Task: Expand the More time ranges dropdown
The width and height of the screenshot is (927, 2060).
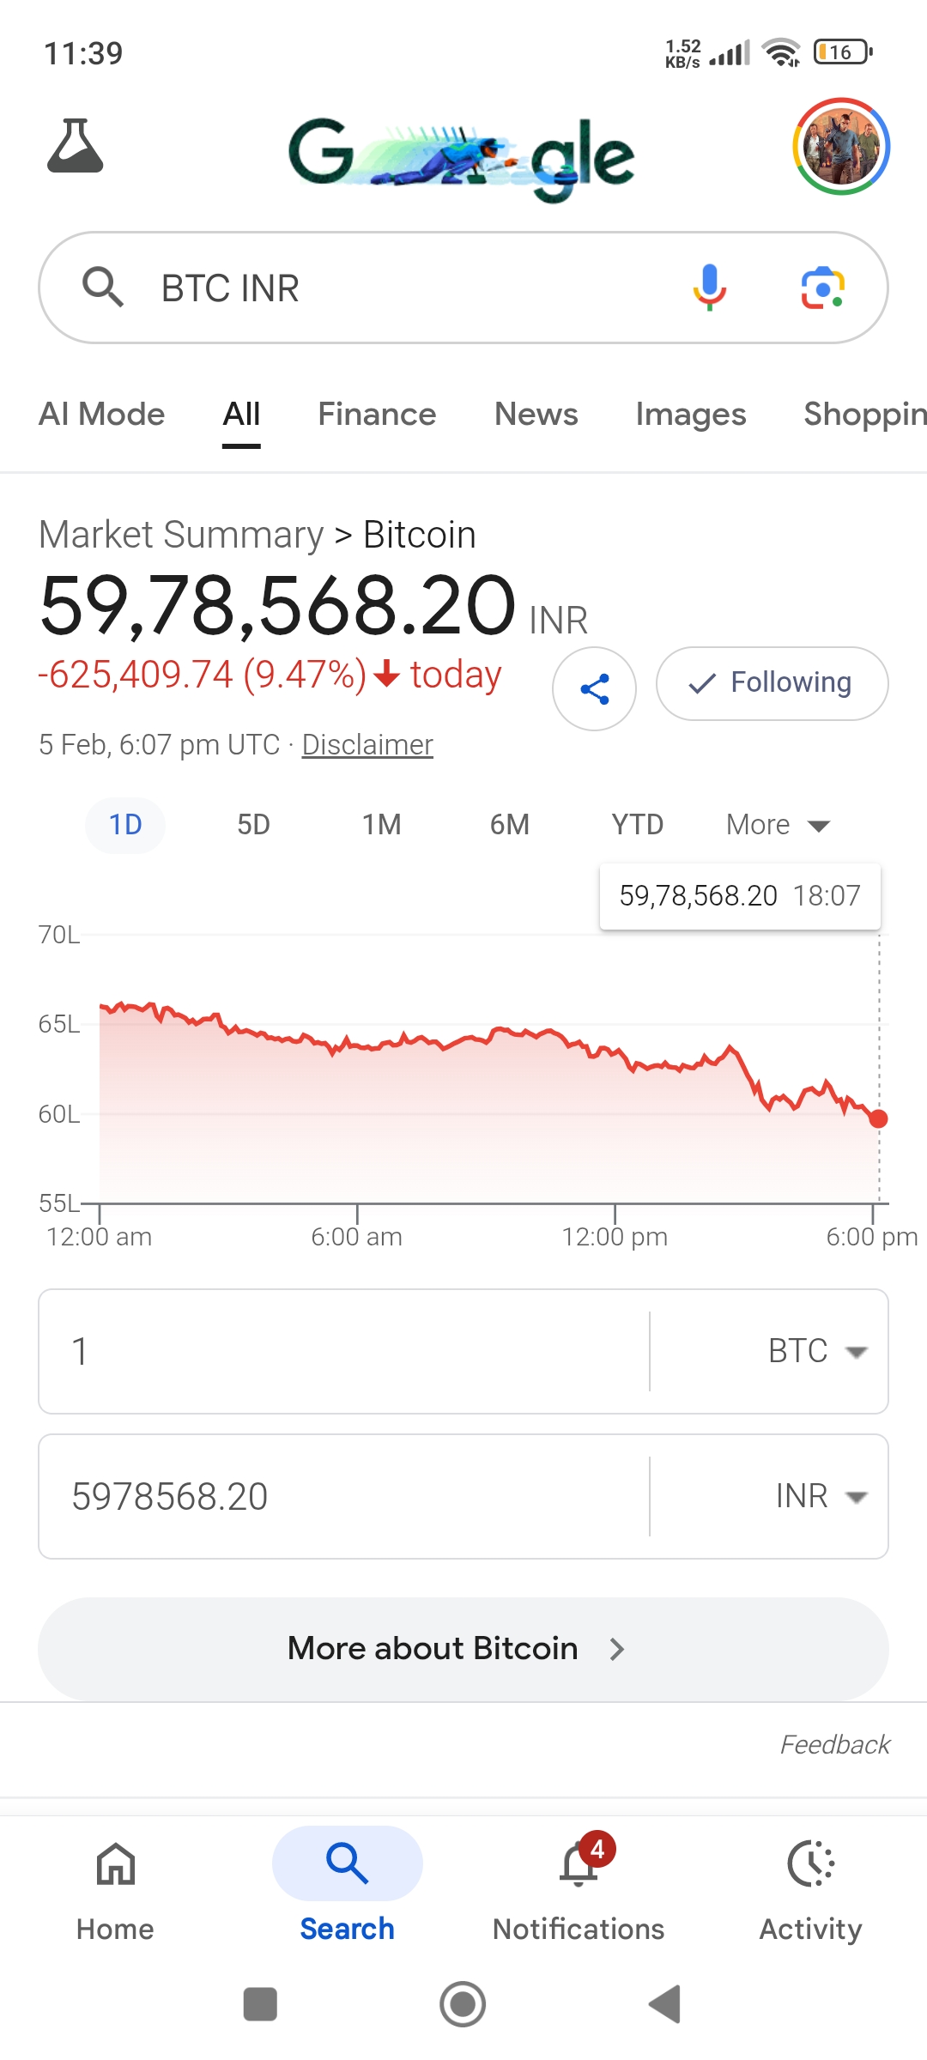Action: 778,825
